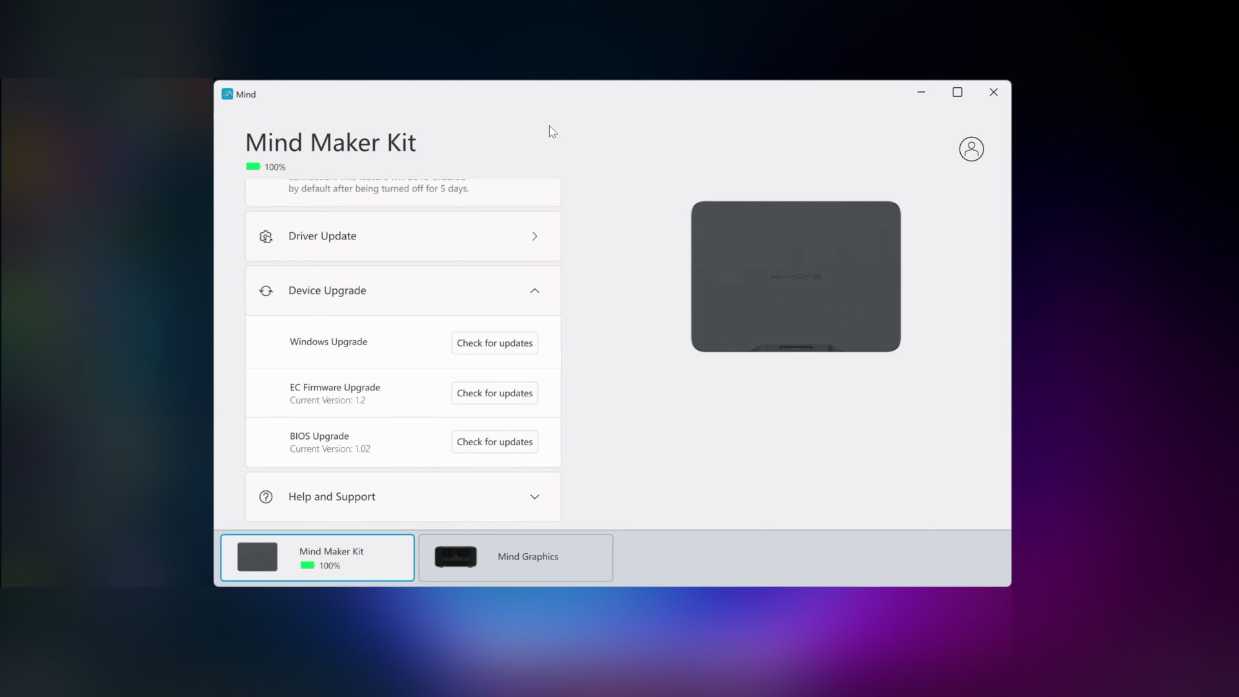Collapse the Device Upgrade section

click(534, 291)
